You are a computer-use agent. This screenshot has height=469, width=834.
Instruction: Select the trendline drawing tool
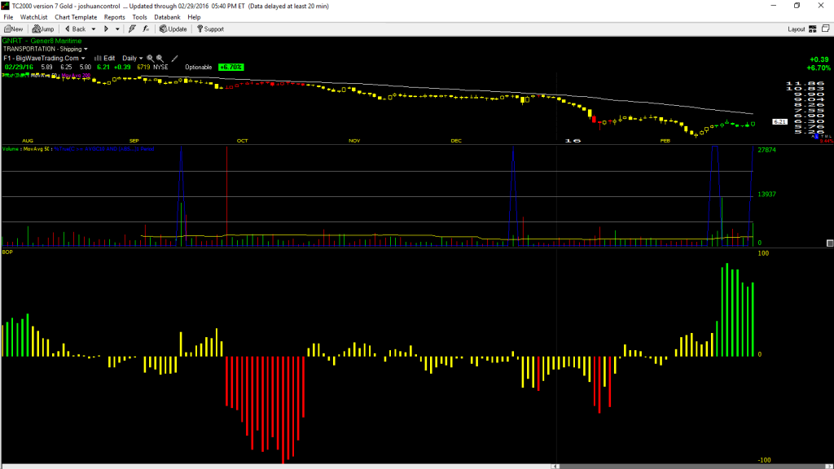coord(174,59)
